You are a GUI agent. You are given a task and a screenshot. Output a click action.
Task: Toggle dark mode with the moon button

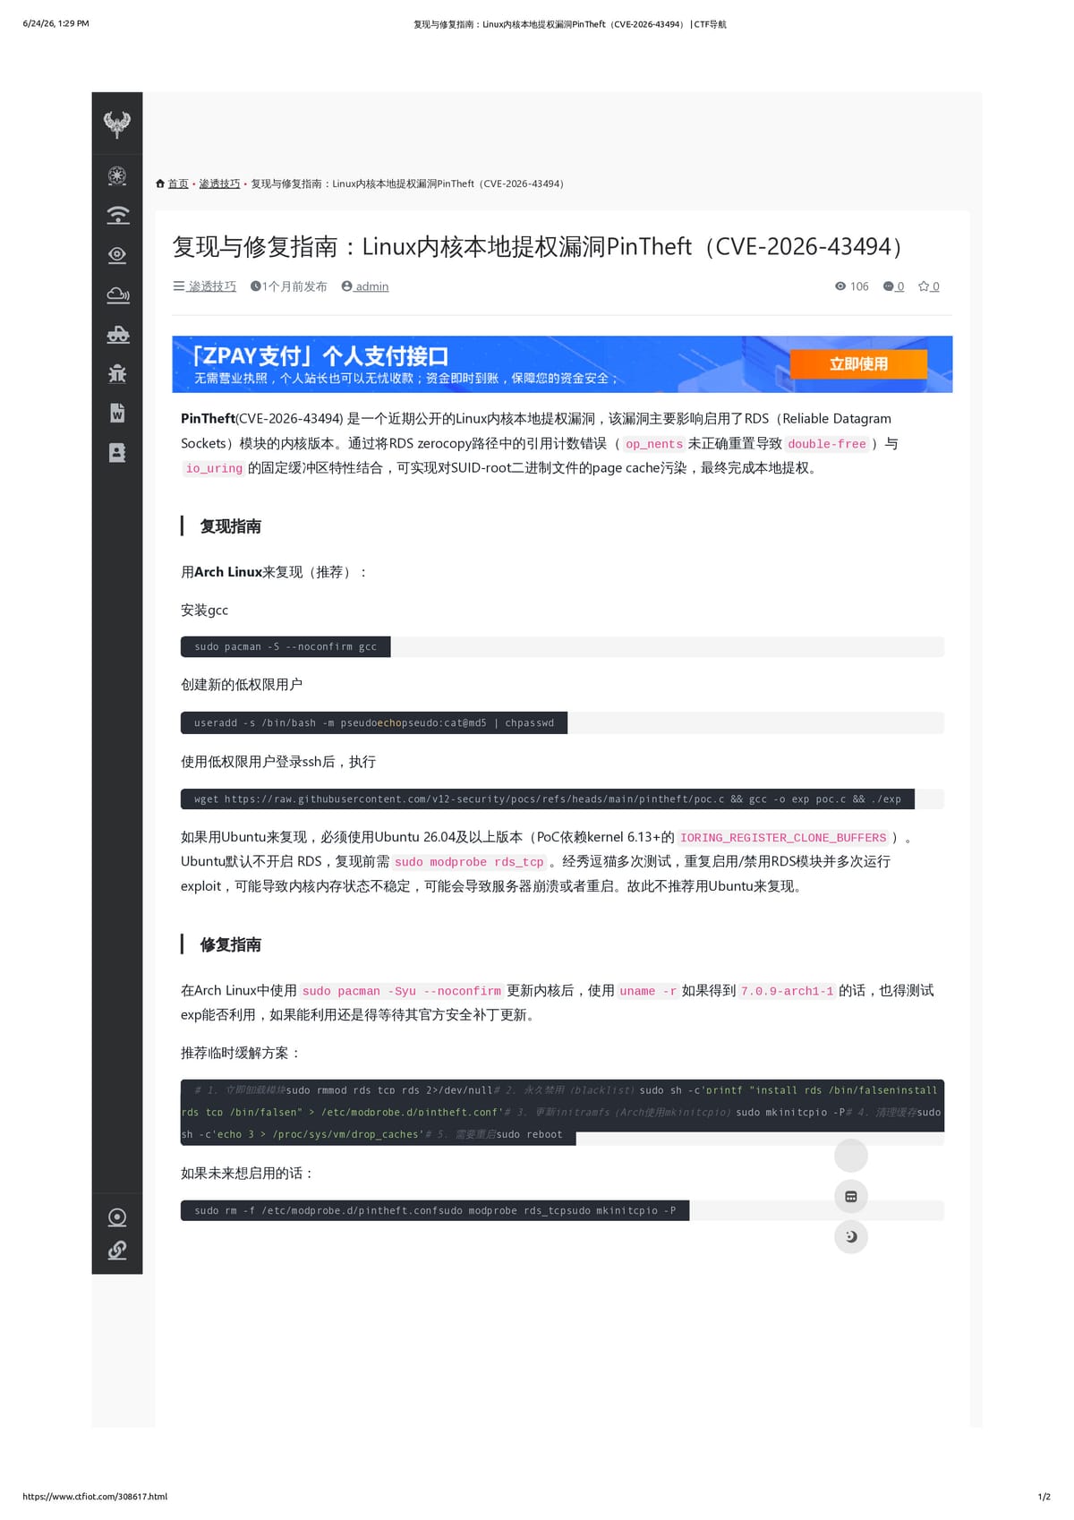(x=851, y=1237)
